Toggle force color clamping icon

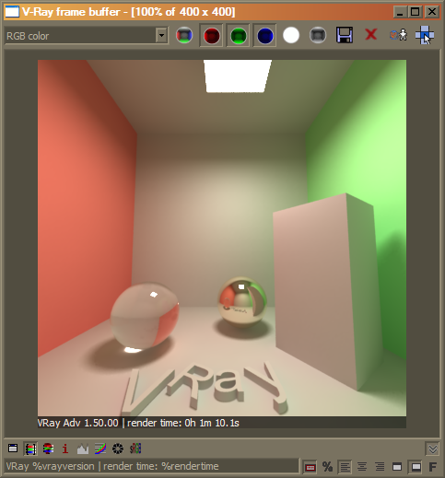(x=30, y=449)
